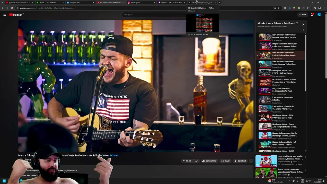Screen dimensions: 327x184
Task: Switch to the NÃO DIGITA YouTube tab
Action: tap(20, 3)
